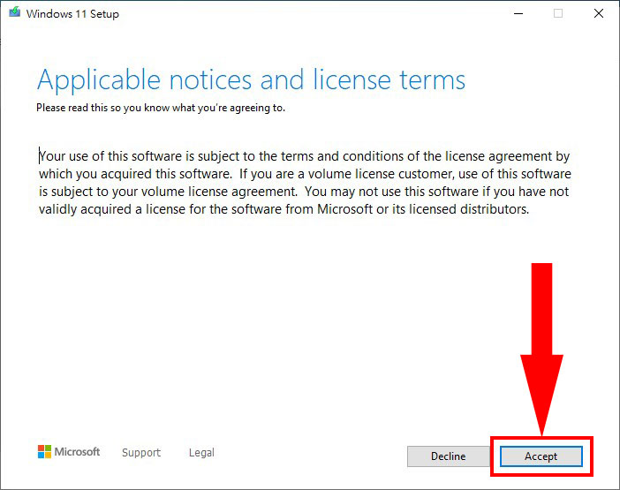Screen dimensions: 620x490
Task: Click the Microsoft logo
Action: click(x=69, y=452)
